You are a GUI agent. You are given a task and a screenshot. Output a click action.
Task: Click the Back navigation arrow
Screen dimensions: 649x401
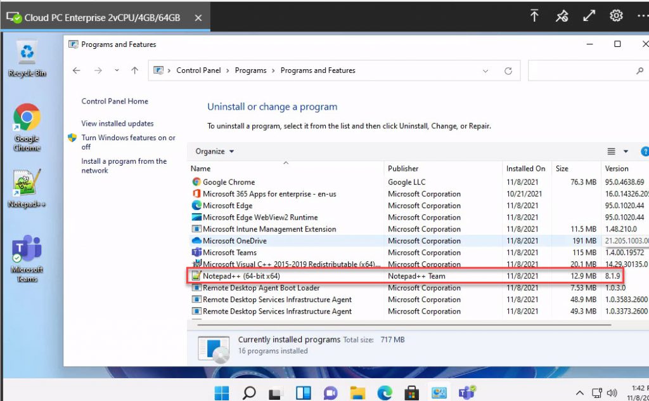pos(77,70)
